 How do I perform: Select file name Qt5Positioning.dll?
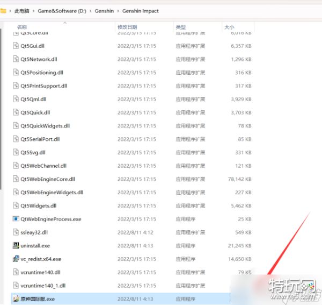[42, 73]
